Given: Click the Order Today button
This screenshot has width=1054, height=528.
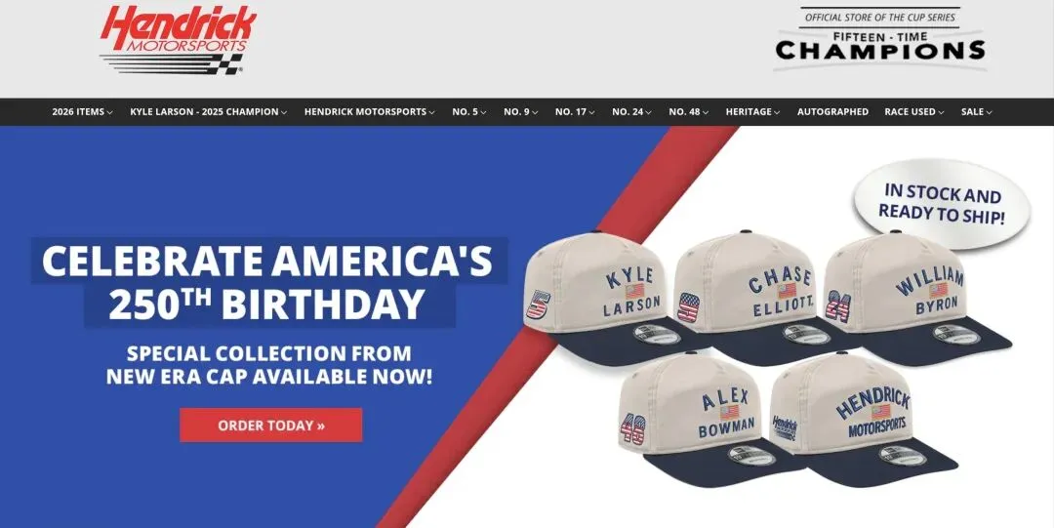Looking at the screenshot, I should (271, 426).
